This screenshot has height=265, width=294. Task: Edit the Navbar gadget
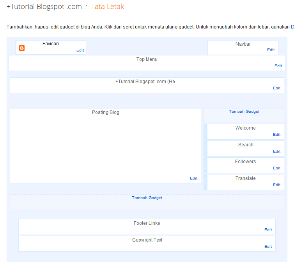click(x=271, y=50)
